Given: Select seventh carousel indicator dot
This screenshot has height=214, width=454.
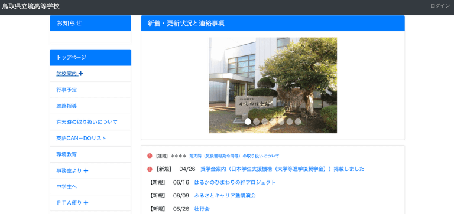Looking at the screenshot, I should coord(298,122).
